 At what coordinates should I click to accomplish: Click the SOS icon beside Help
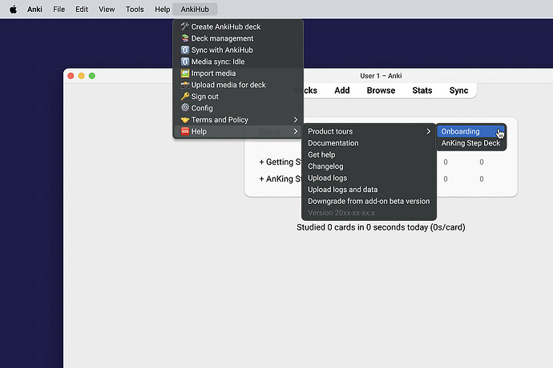tap(185, 131)
